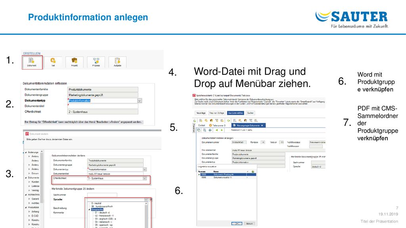Screen dimensions: 406x228
Task: Choose '04 - italienisch - i' language entry
Action: coord(103,222)
